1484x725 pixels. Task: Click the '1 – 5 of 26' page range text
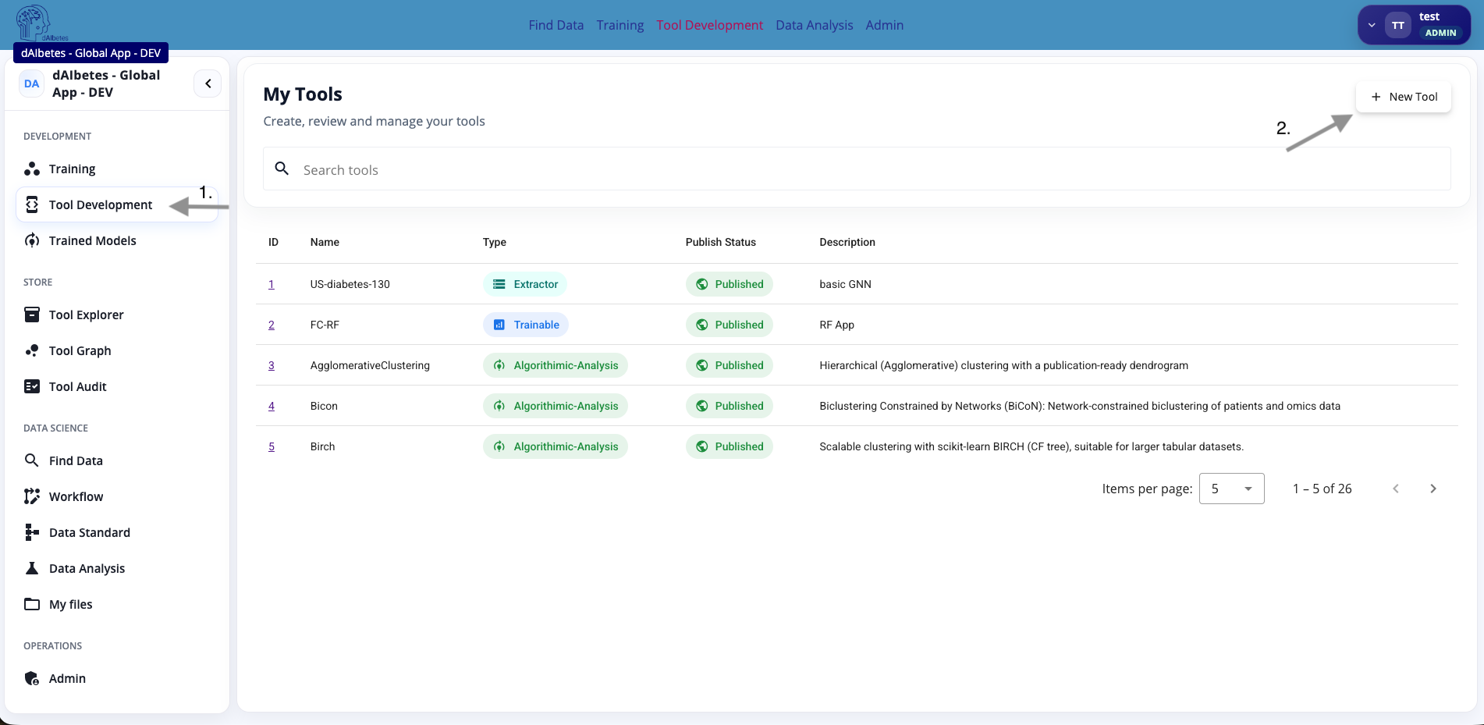coord(1322,489)
